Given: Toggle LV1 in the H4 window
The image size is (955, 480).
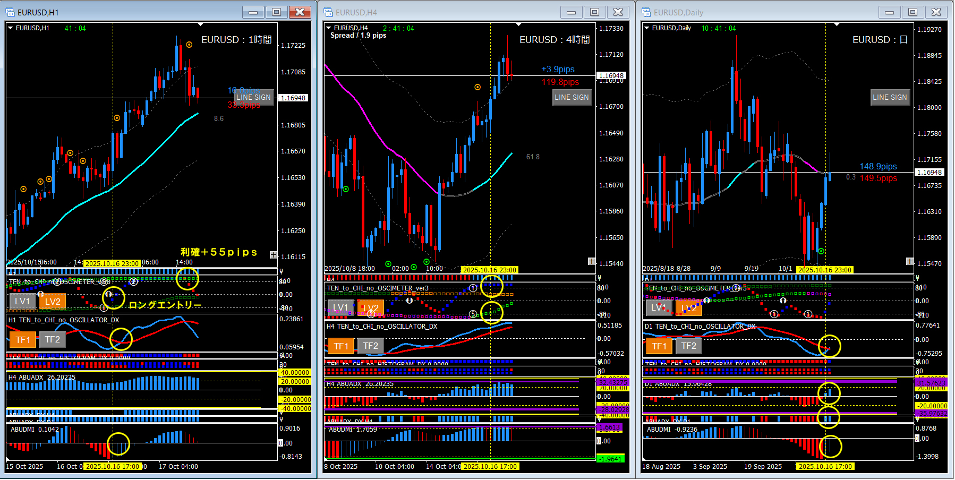Looking at the screenshot, I should [x=340, y=308].
